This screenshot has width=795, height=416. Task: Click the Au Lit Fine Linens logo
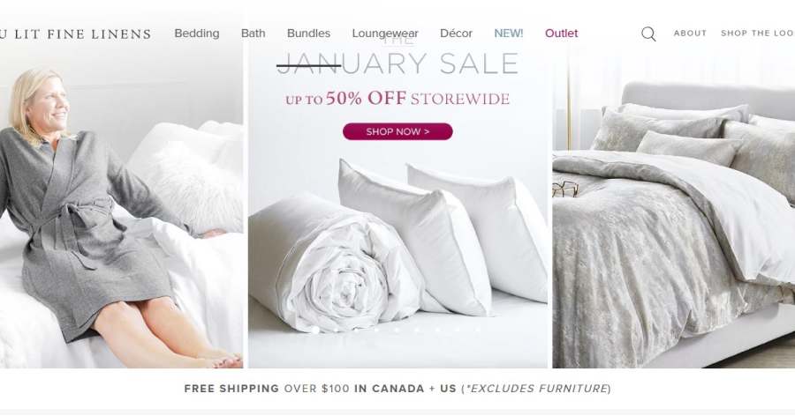click(x=76, y=33)
